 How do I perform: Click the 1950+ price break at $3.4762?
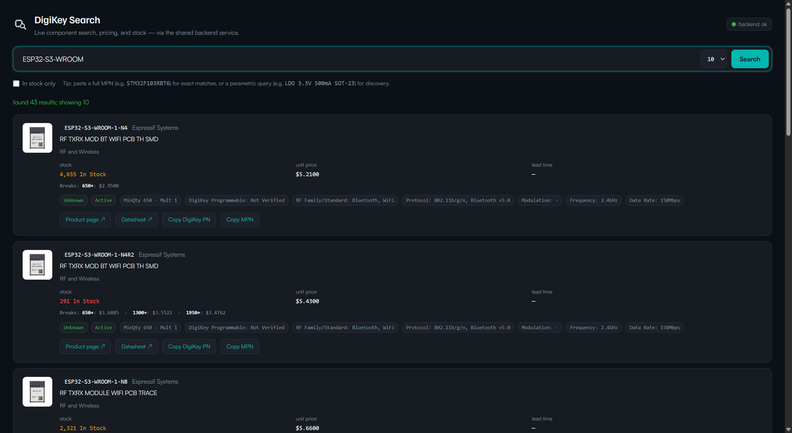[206, 313]
